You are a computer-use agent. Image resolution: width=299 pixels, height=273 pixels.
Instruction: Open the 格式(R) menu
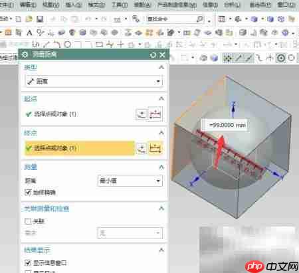tap(96, 5)
